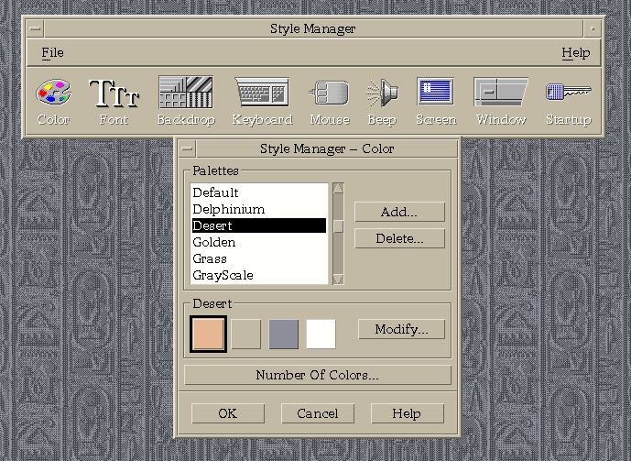Open the Backdrop settings icon
The width and height of the screenshot is (631, 461).
pos(185,93)
